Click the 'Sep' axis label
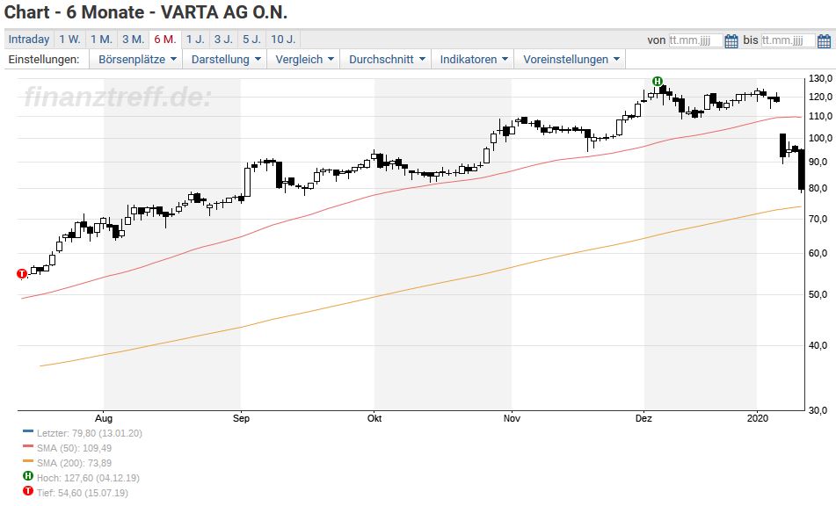Screen dimensions: 836x506 pyautogui.click(x=241, y=418)
